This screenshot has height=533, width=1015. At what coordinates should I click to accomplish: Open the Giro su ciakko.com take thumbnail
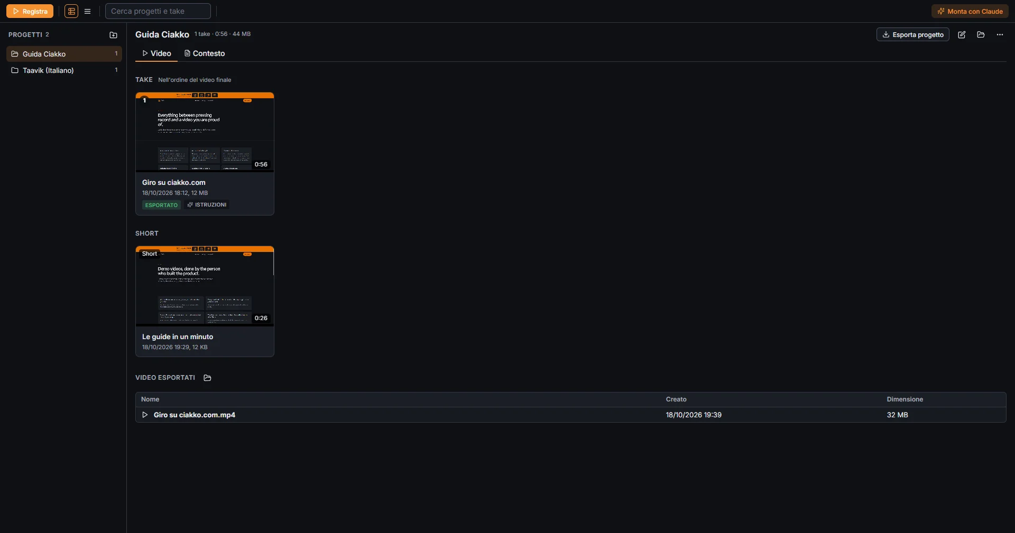pos(205,132)
